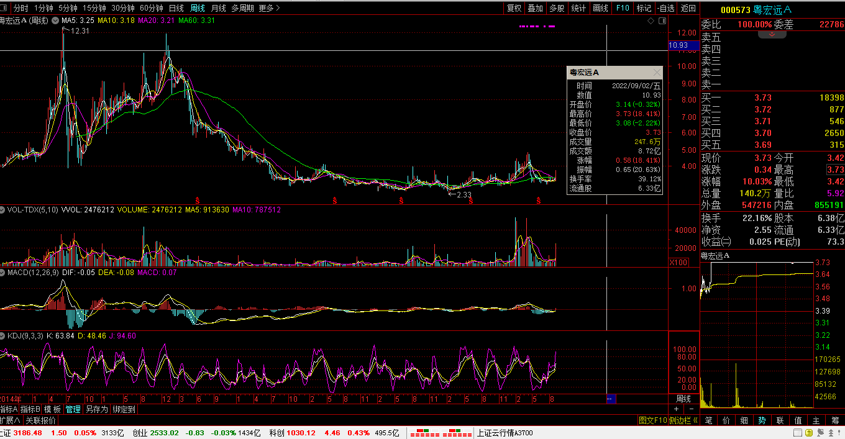The width and height of the screenshot is (845, 439).
Task: Open F10 company info
Action: [623, 8]
